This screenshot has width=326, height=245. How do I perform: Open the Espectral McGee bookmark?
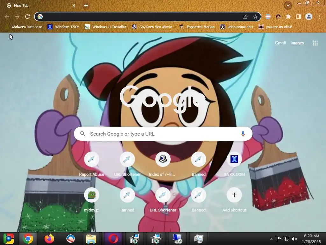(197, 27)
